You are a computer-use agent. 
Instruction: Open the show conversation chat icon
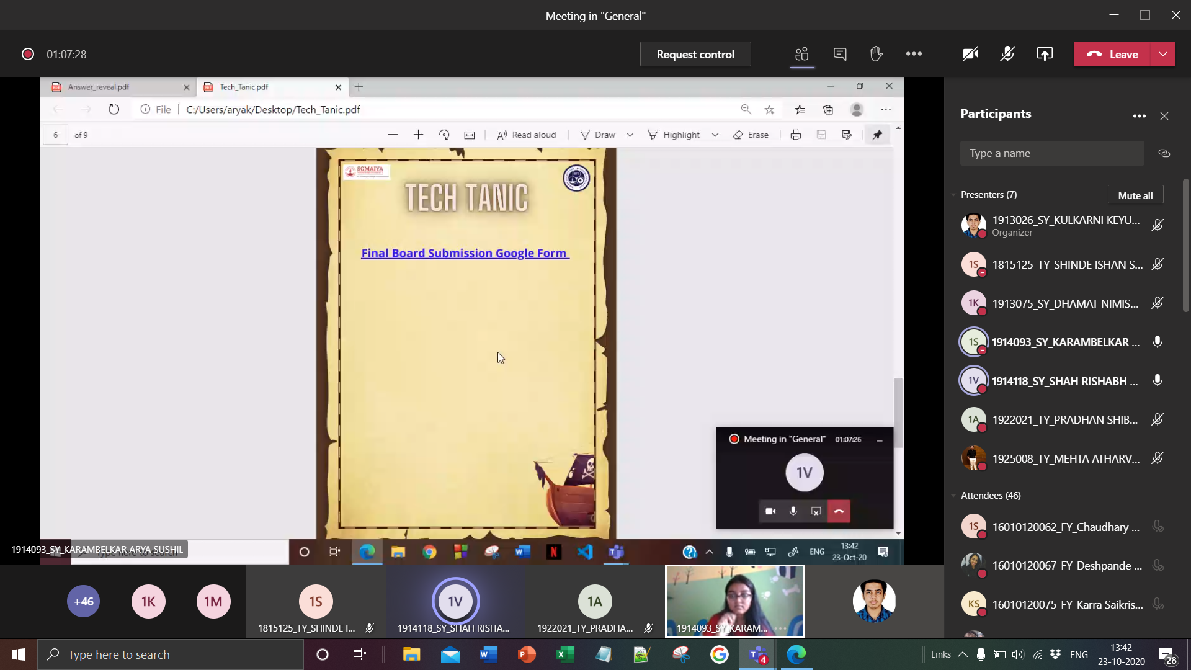point(840,54)
